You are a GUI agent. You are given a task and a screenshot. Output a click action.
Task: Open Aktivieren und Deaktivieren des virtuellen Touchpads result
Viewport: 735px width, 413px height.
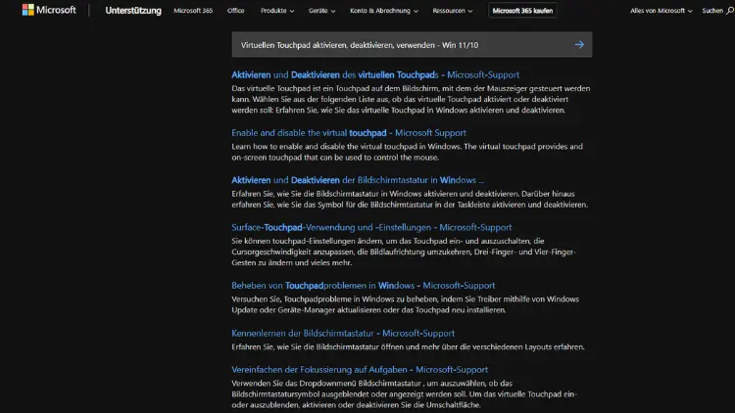(375, 74)
